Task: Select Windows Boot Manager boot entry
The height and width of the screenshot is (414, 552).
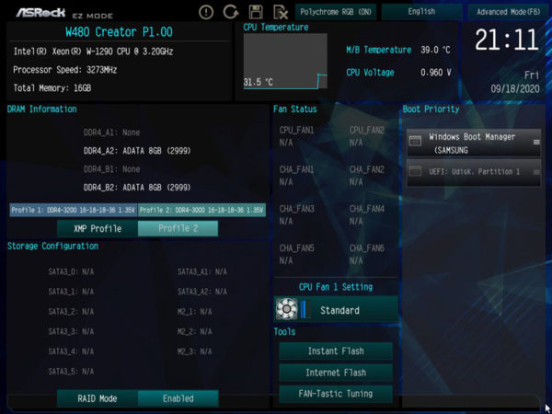Action: (474, 143)
